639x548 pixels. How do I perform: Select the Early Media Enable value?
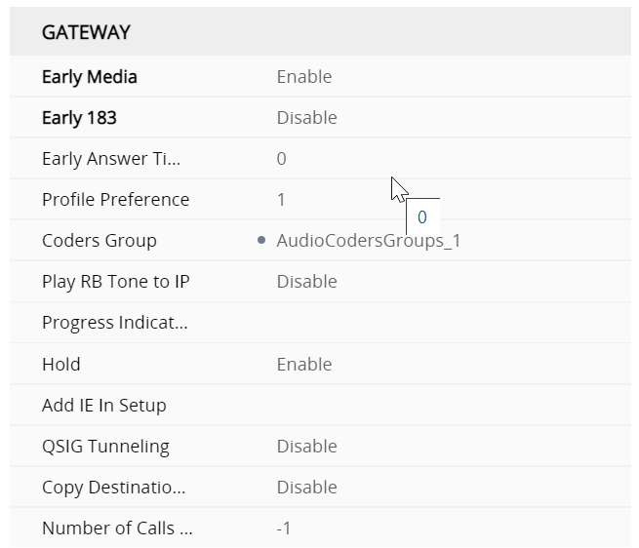[x=304, y=77]
